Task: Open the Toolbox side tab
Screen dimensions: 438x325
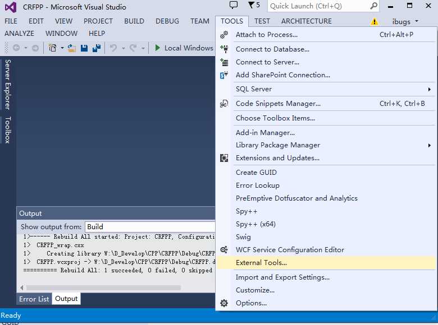Action: pos(8,130)
